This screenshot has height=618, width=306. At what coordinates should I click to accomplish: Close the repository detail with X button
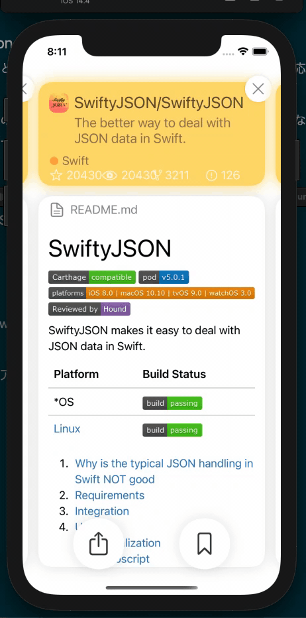point(258,89)
